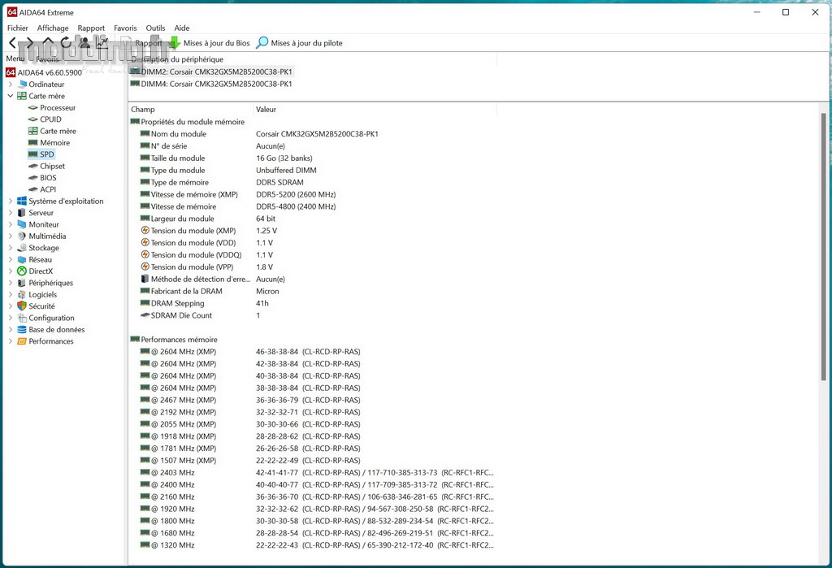Expand the Serveur tree node

pos(10,212)
